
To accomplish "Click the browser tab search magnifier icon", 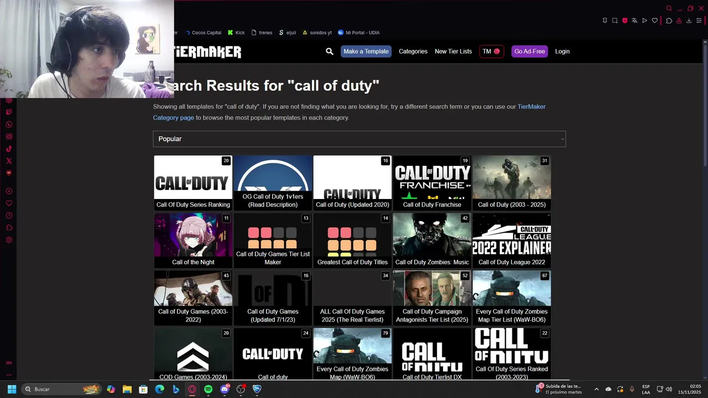I will pos(669,8).
